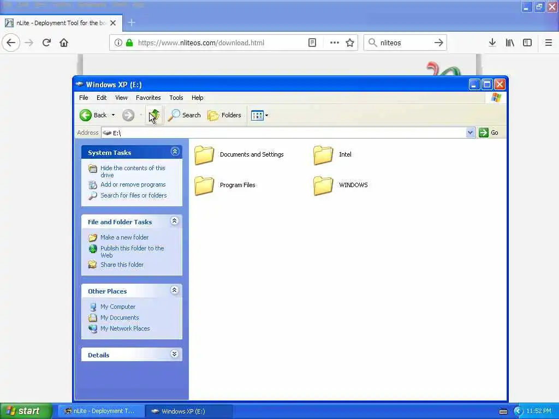The height and width of the screenshot is (419, 559).
Task: Select the Program Files folder
Action: pyautogui.click(x=225, y=185)
